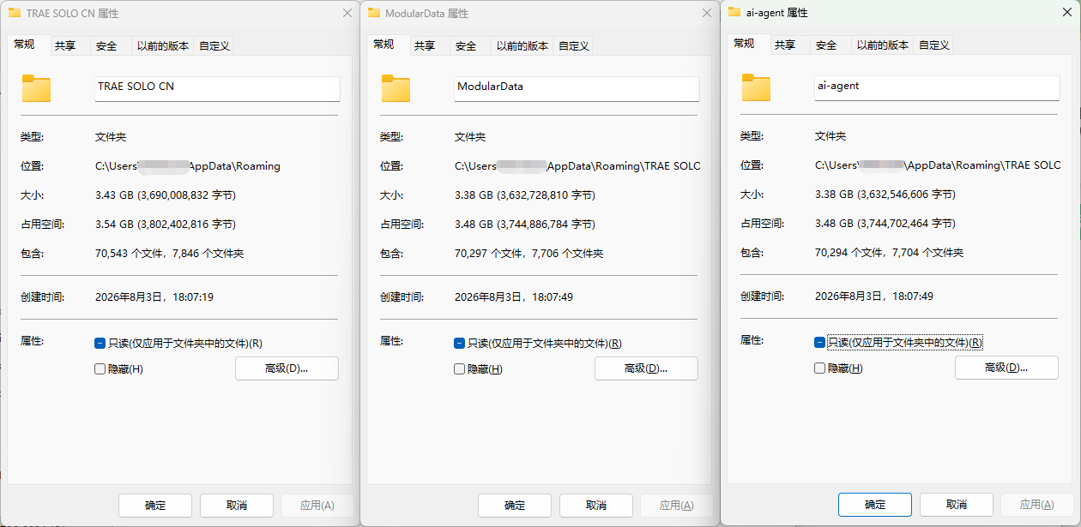1081x527 pixels.
Task: Click 取消 in ai-agent window
Action: coord(957,504)
